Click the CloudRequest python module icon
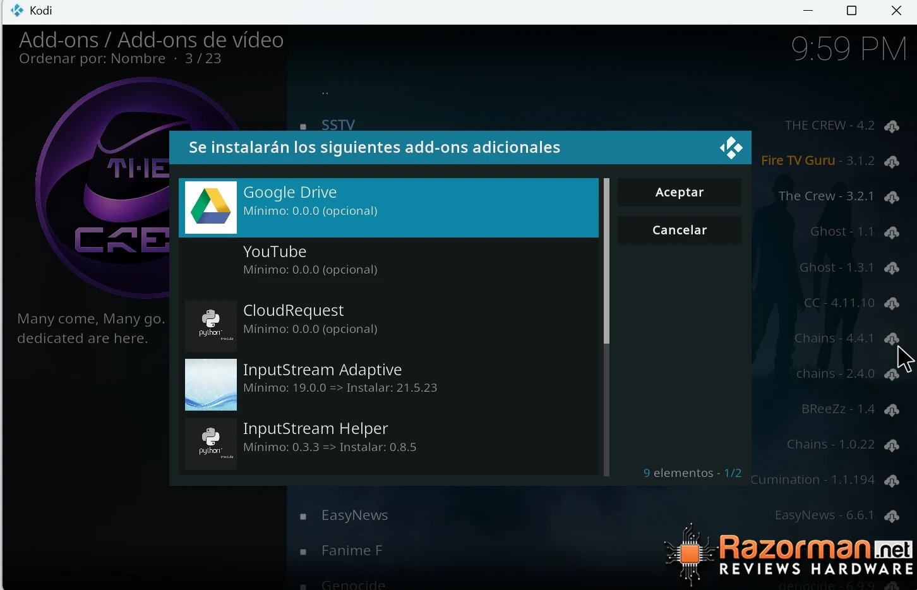The width and height of the screenshot is (917, 590). click(x=211, y=326)
